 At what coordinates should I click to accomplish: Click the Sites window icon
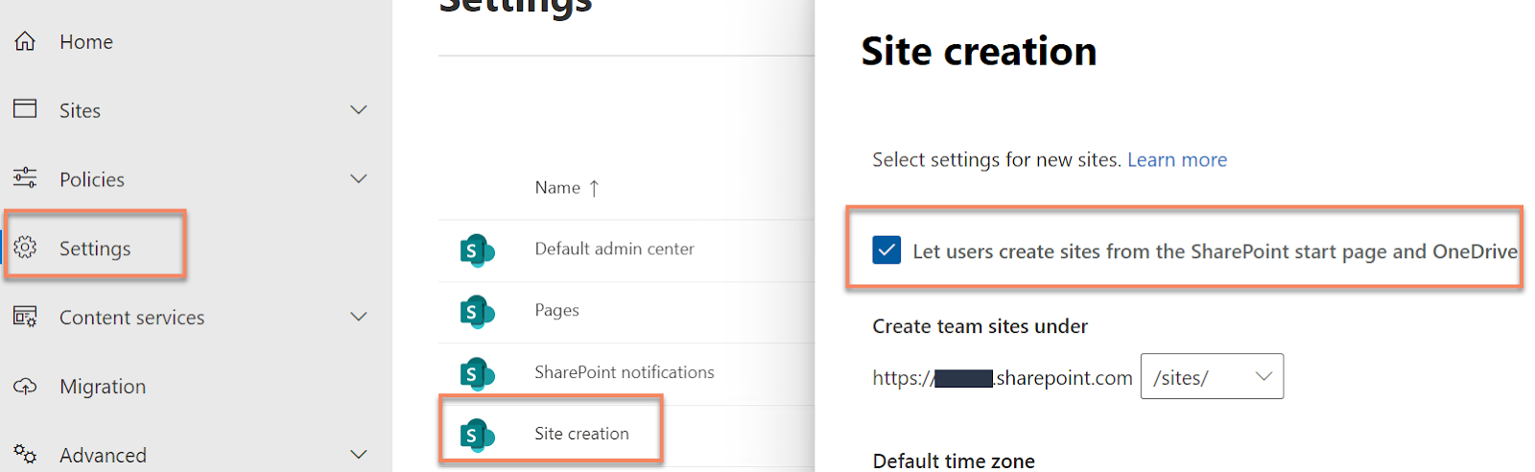point(25,109)
